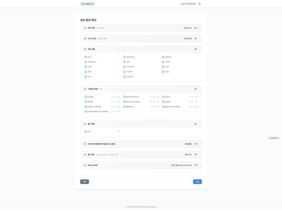Click the modules/_pending directory name
The height and width of the screenshot is (210, 282).
(x=133, y=102)
